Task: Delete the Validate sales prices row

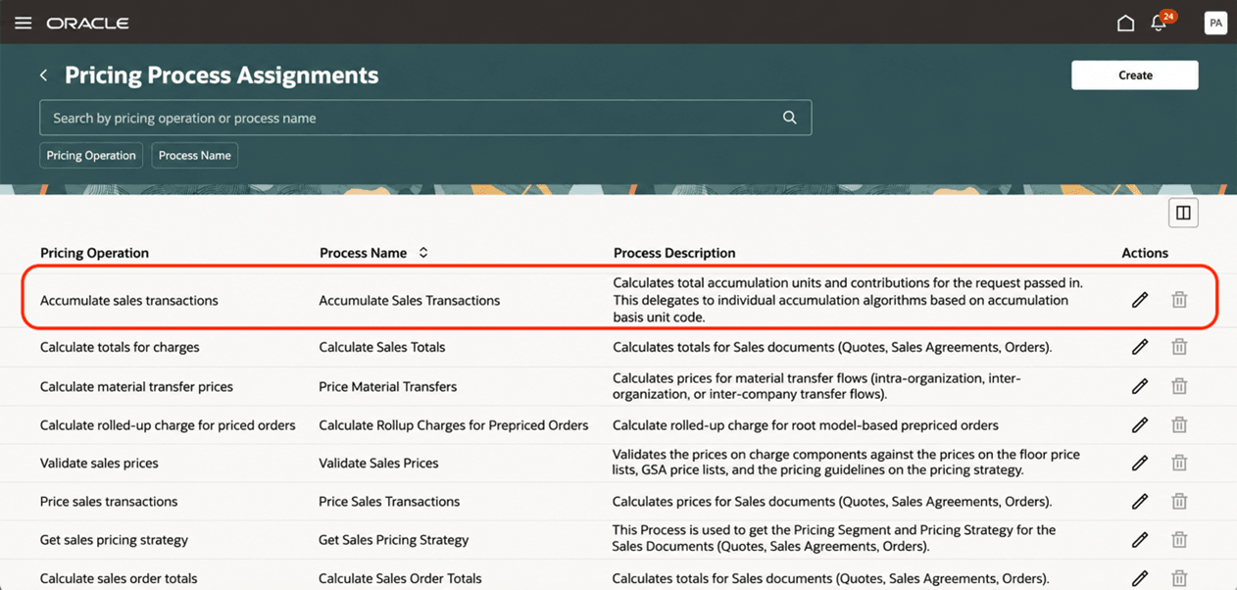Action: [x=1179, y=463]
